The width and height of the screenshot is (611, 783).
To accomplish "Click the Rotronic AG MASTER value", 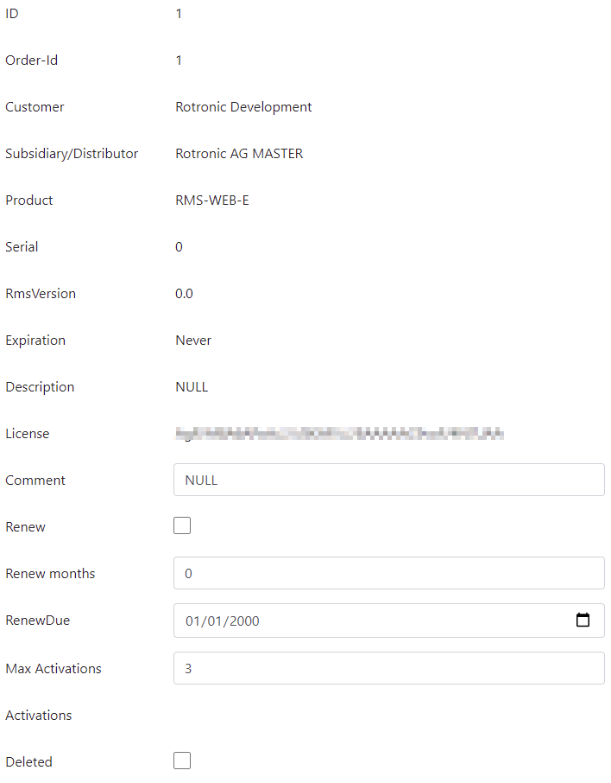I will tap(239, 153).
